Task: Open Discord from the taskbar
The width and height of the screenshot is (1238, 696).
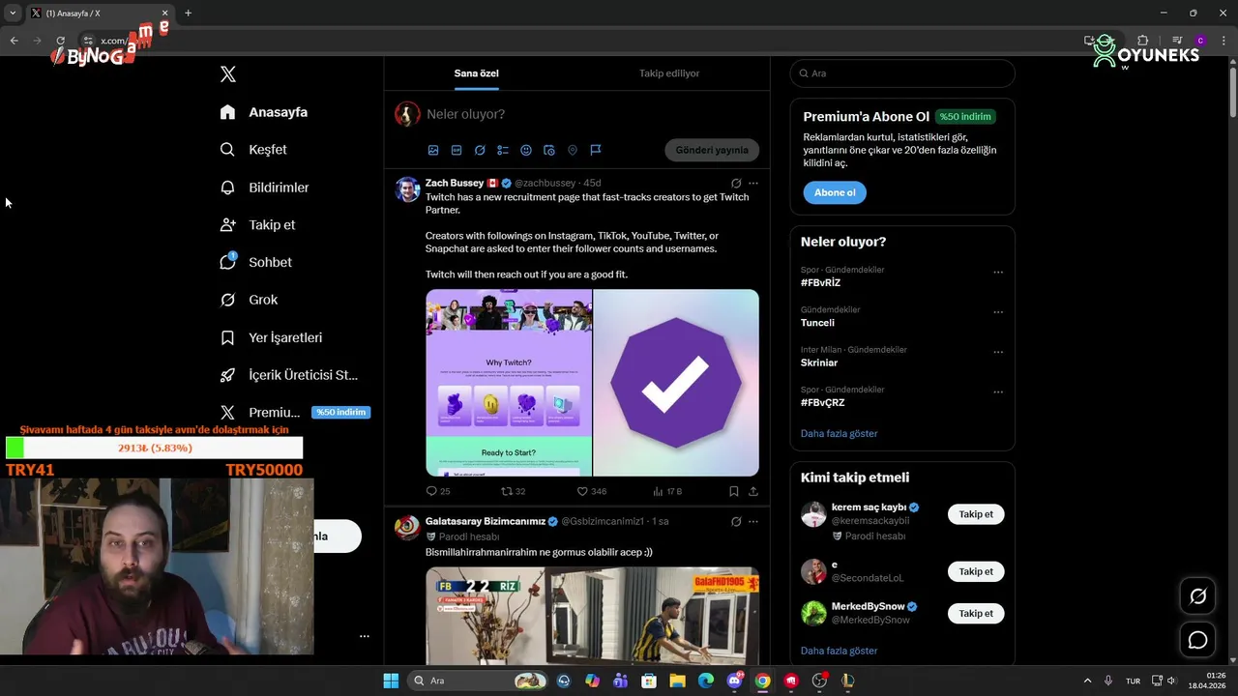Action: [x=734, y=681]
